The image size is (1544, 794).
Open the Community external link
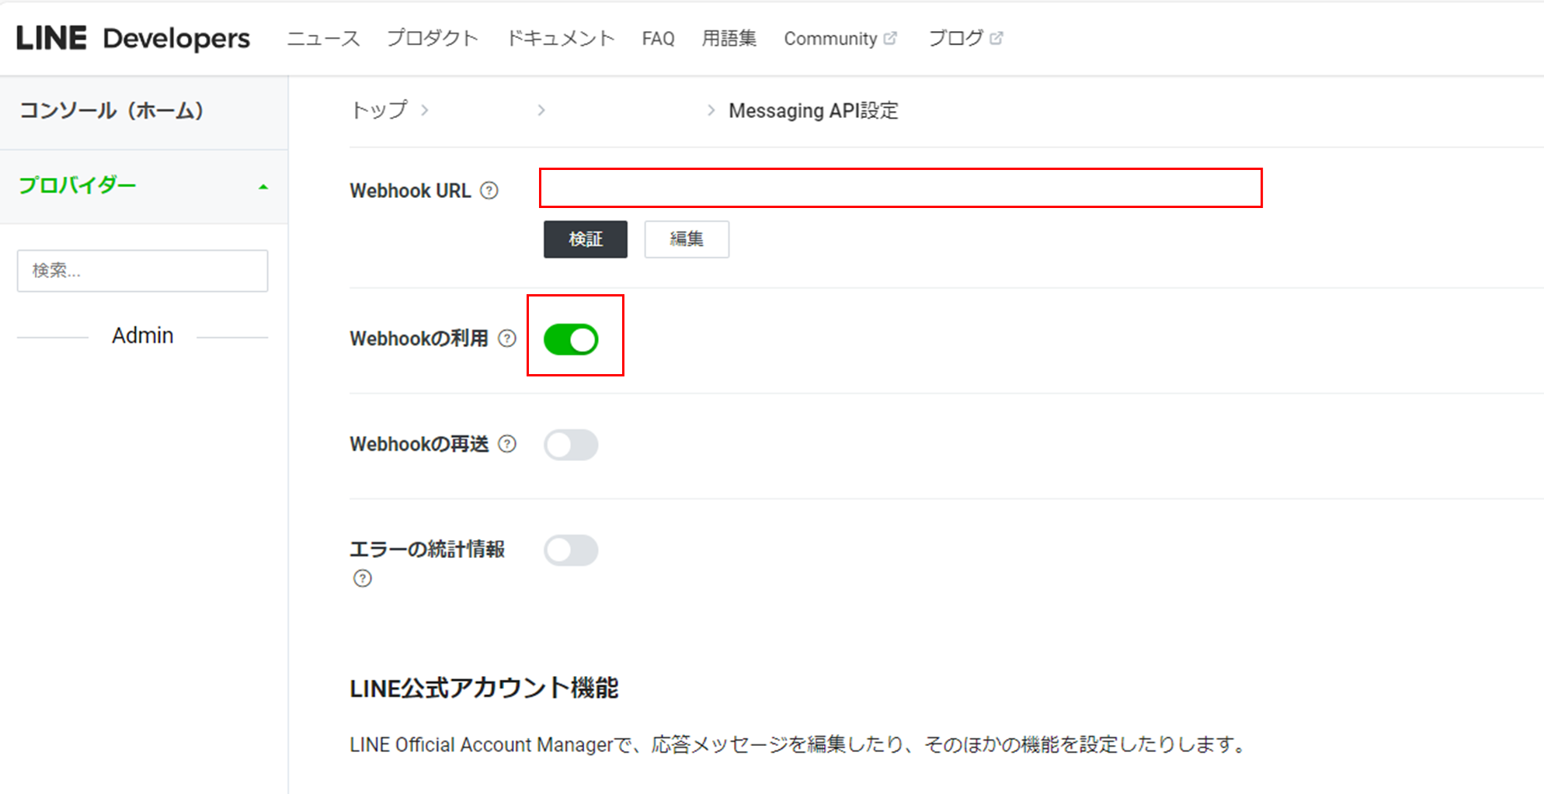pyautogui.click(x=840, y=38)
